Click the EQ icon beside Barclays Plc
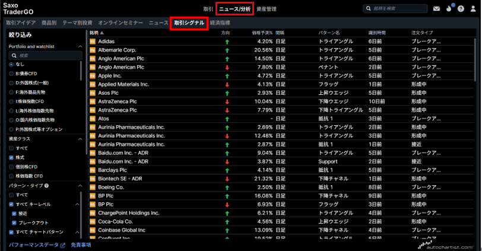The height and width of the screenshot is (251, 482). click(x=92, y=170)
